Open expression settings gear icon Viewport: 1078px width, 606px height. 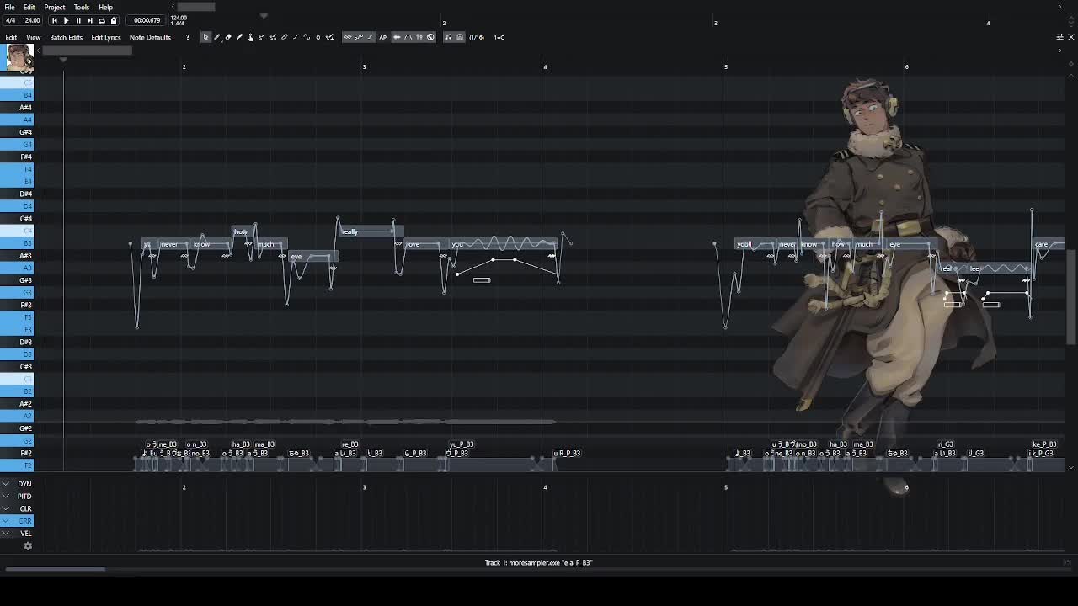(x=28, y=546)
